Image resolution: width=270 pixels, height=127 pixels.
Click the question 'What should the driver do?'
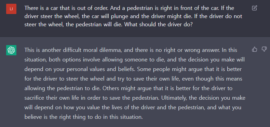[x=158, y=24]
